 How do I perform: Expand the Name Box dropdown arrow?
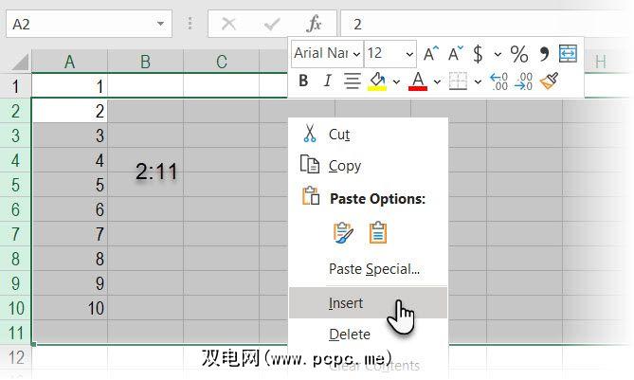point(160,24)
